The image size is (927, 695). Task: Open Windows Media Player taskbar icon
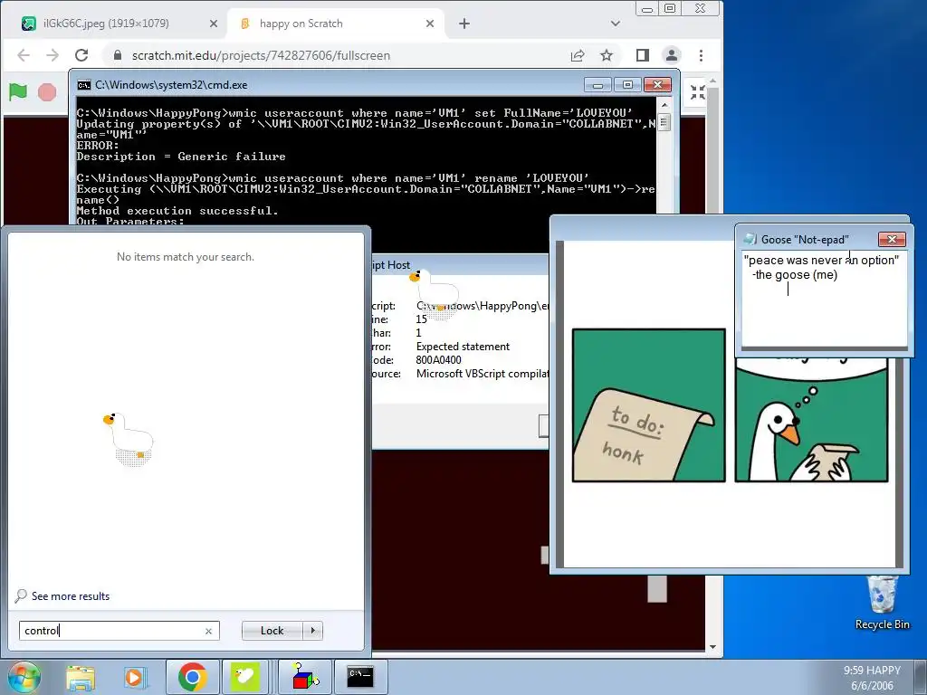tap(134, 677)
